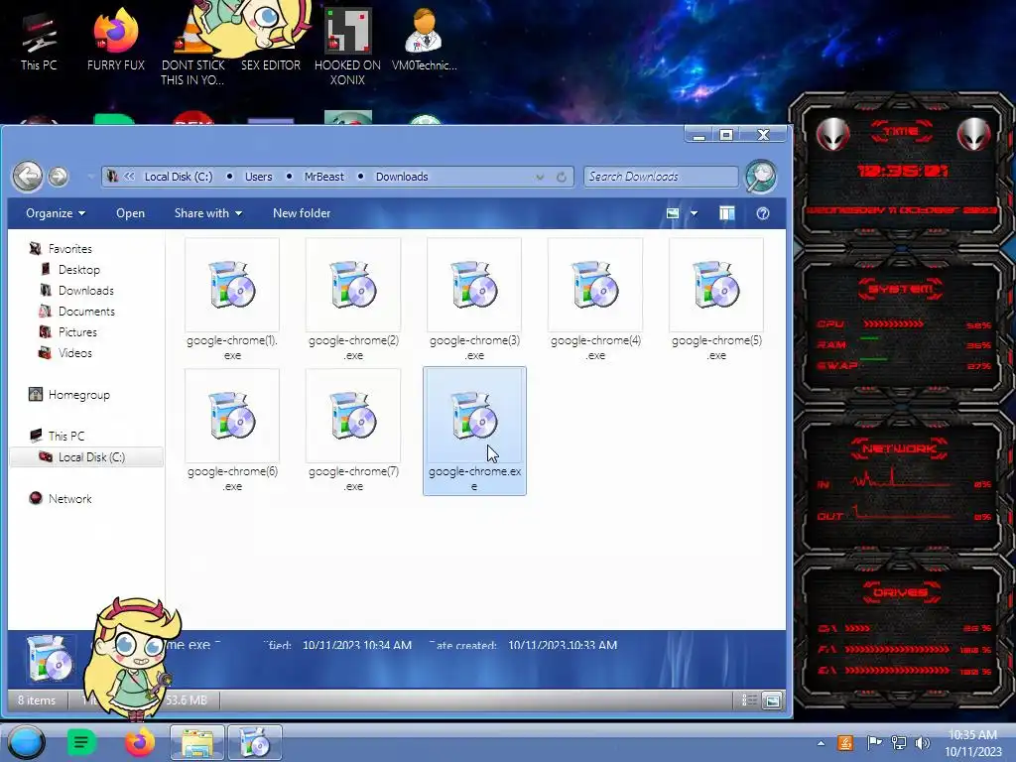Navigate to MrBeast breadcrumb

tap(324, 177)
